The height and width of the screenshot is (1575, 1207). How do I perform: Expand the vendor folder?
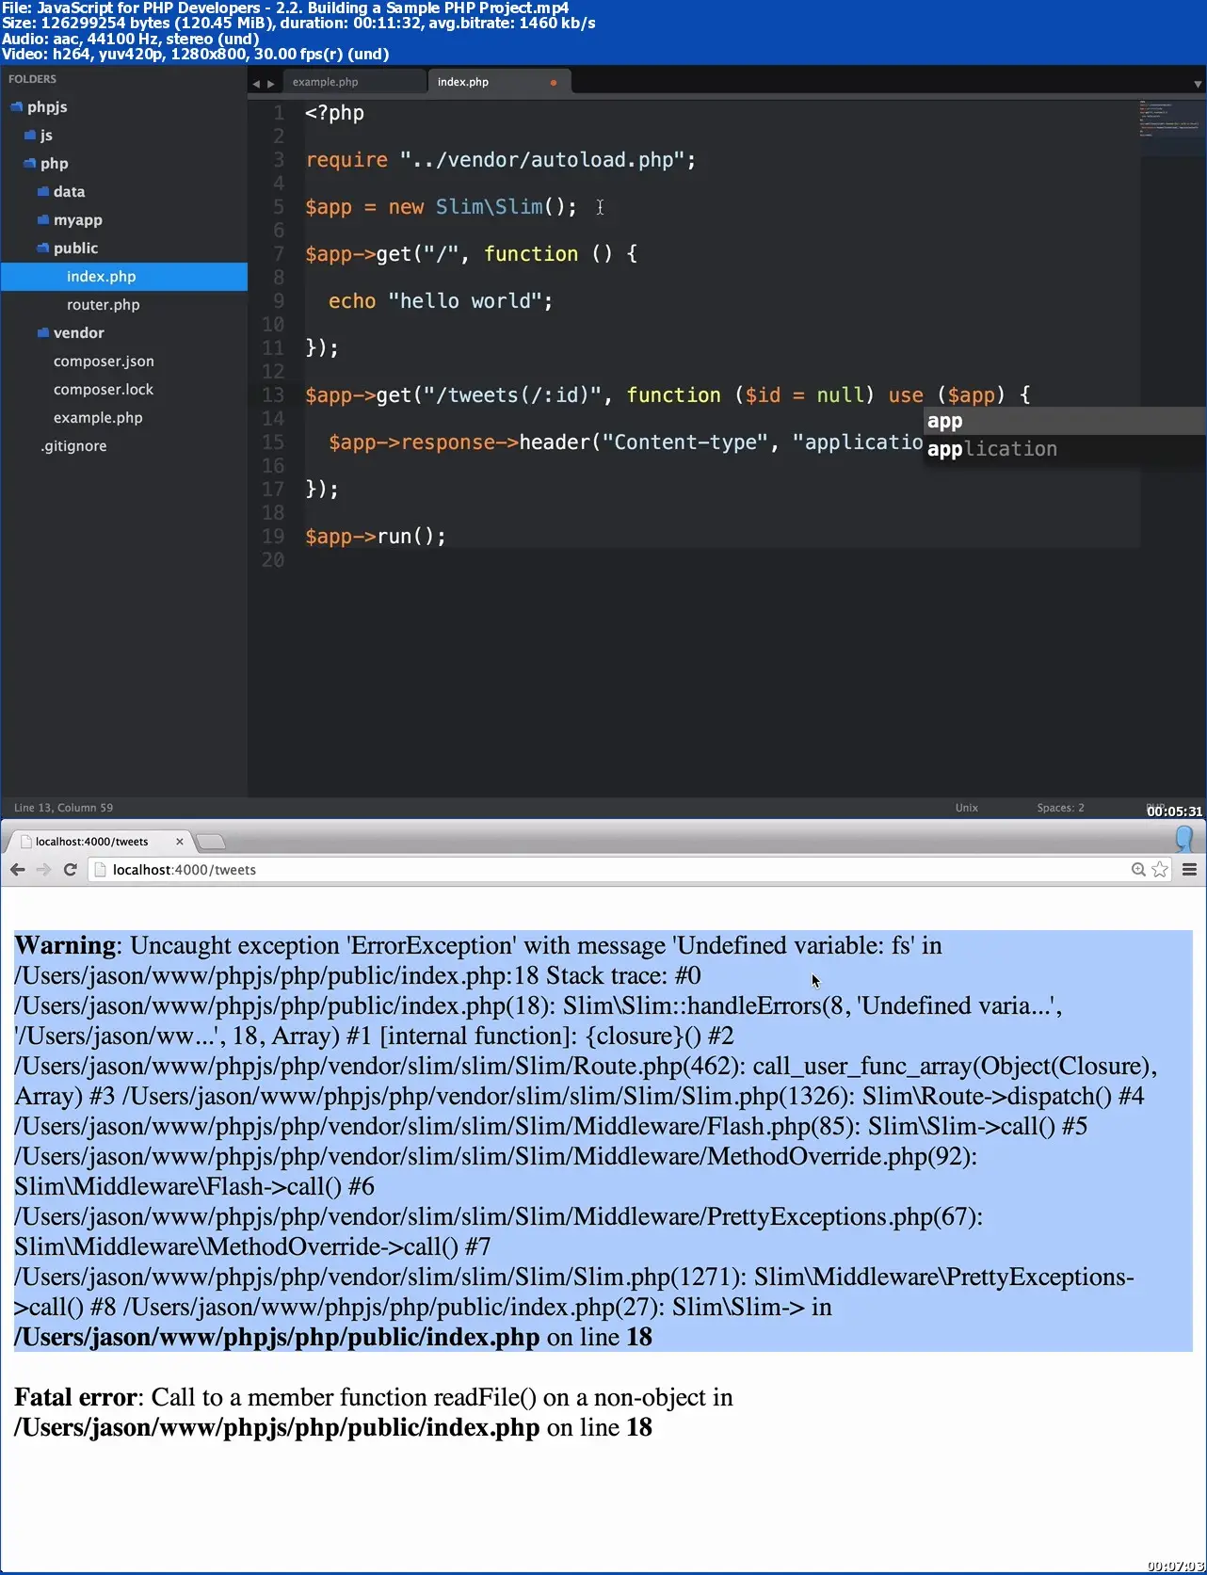click(42, 333)
